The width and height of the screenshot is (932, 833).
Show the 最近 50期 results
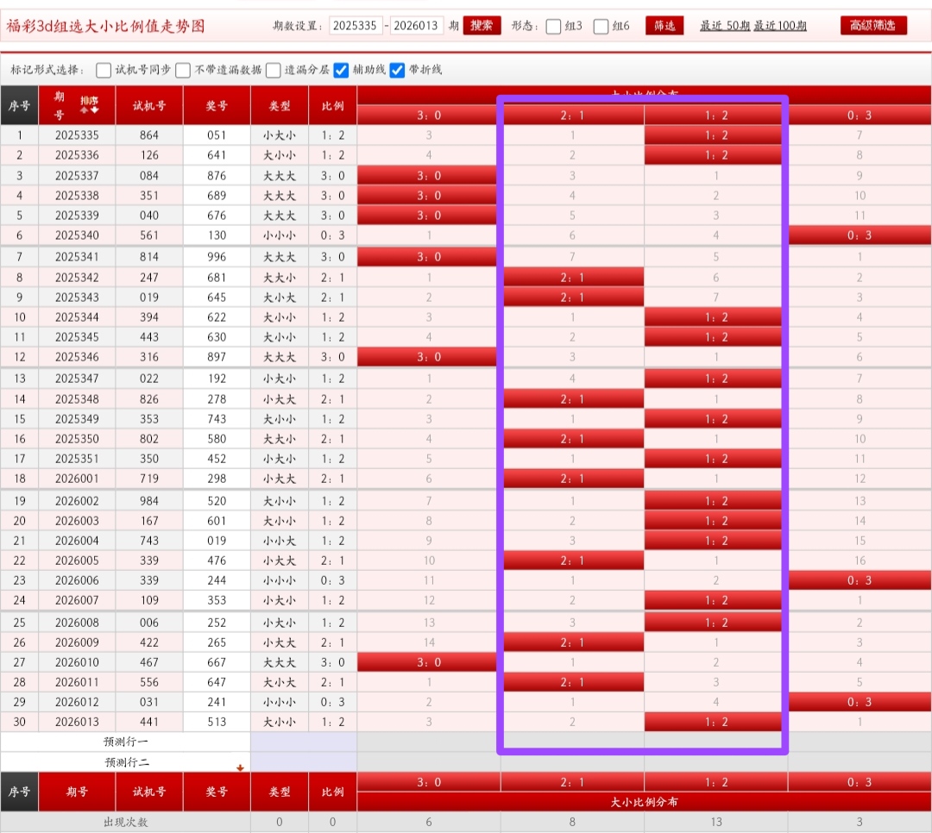point(725,26)
